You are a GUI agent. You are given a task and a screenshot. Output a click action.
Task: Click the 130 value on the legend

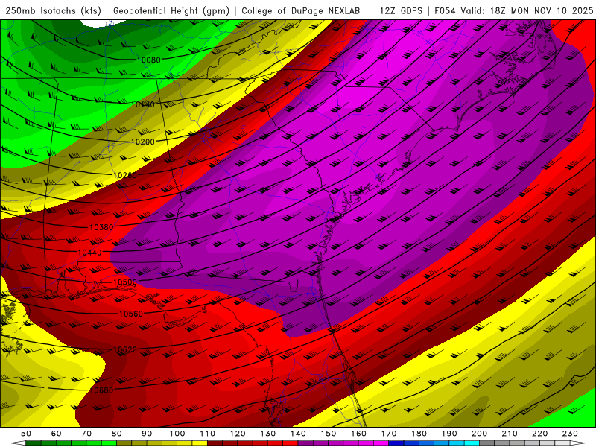tap(268, 434)
